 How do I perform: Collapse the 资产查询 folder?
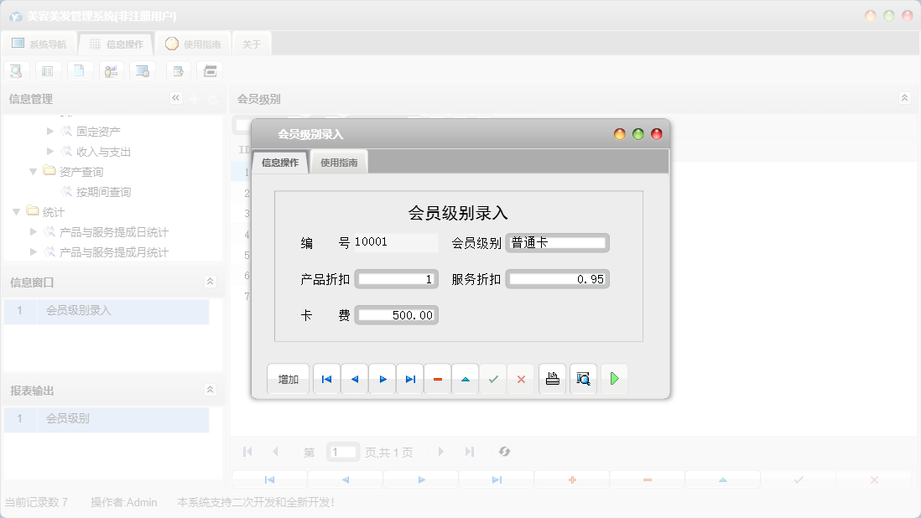pos(31,171)
